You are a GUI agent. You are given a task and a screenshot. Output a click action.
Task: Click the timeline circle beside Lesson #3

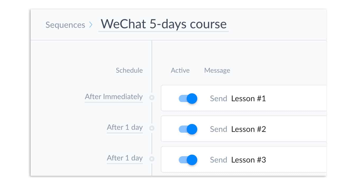click(152, 159)
